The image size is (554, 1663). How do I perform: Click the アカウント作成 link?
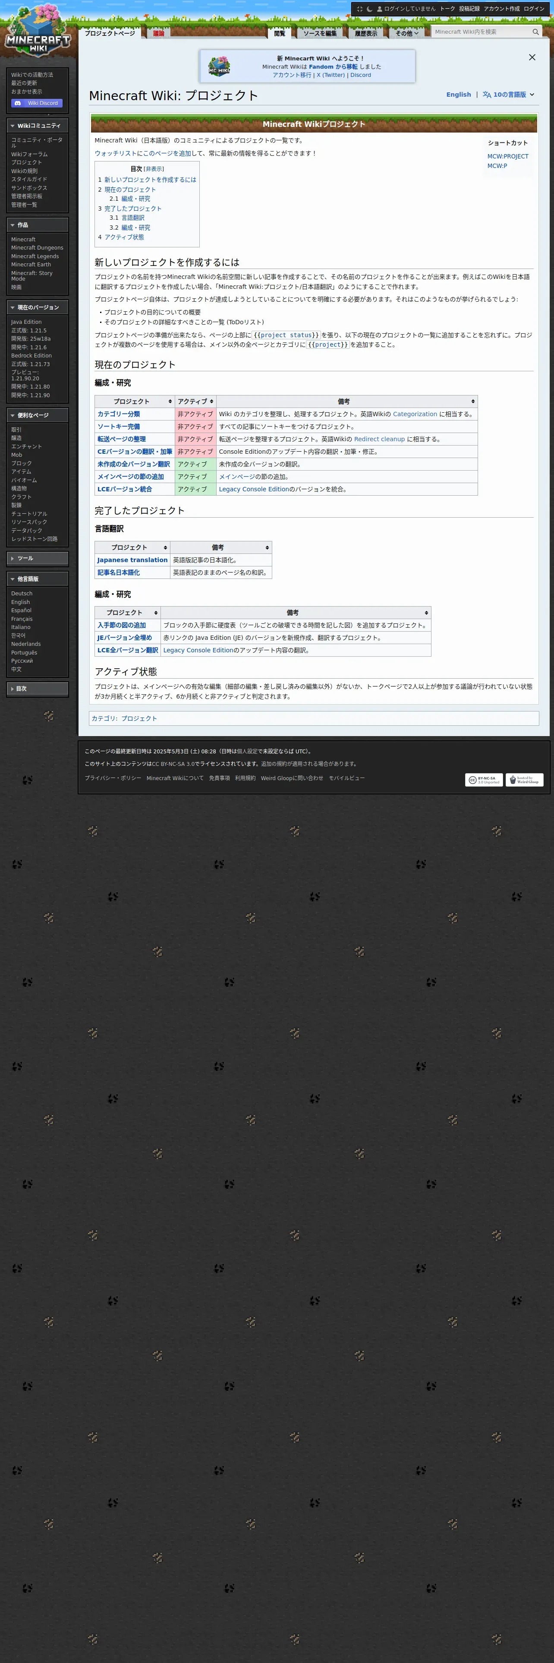tap(501, 9)
